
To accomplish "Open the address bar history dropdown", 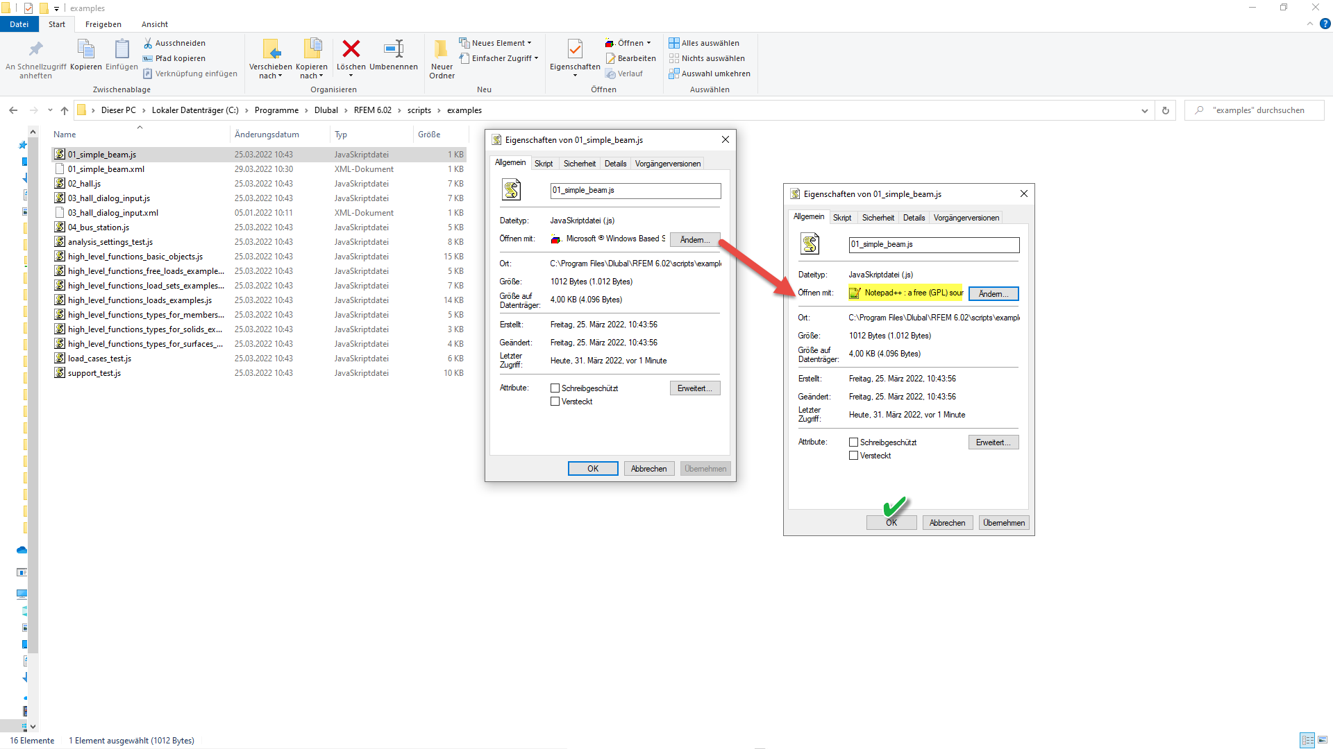I will (1145, 110).
